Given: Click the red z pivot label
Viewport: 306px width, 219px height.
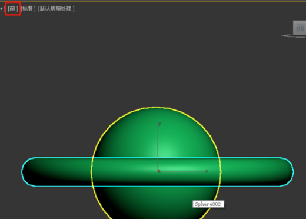Looking at the screenshot, I should pyautogui.click(x=159, y=171).
